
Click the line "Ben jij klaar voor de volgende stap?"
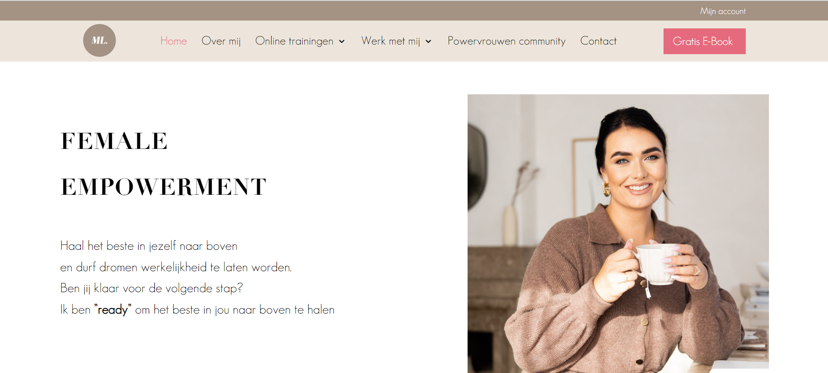(x=151, y=288)
